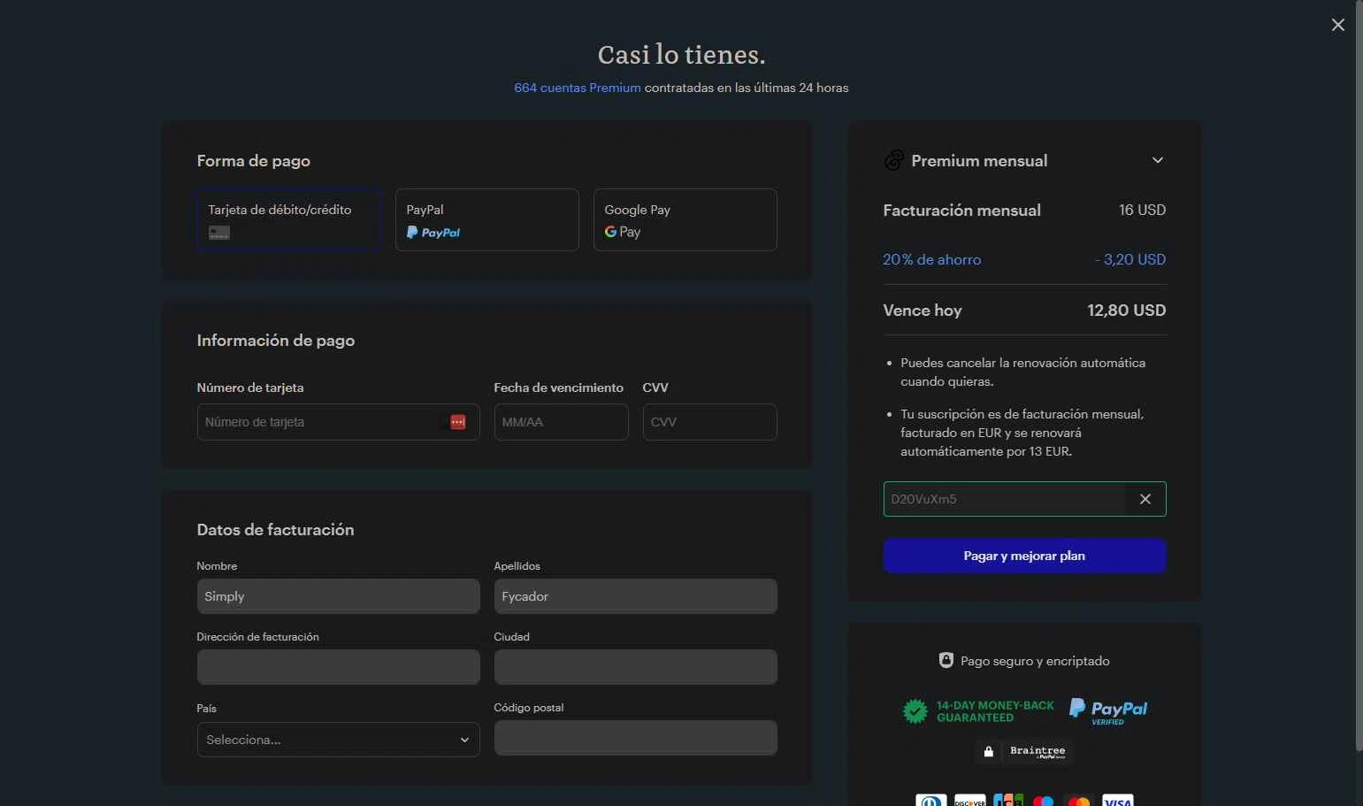The height and width of the screenshot is (806, 1363).
Task: Click the Nombre field containing Simply
Action: coord(338,596)
